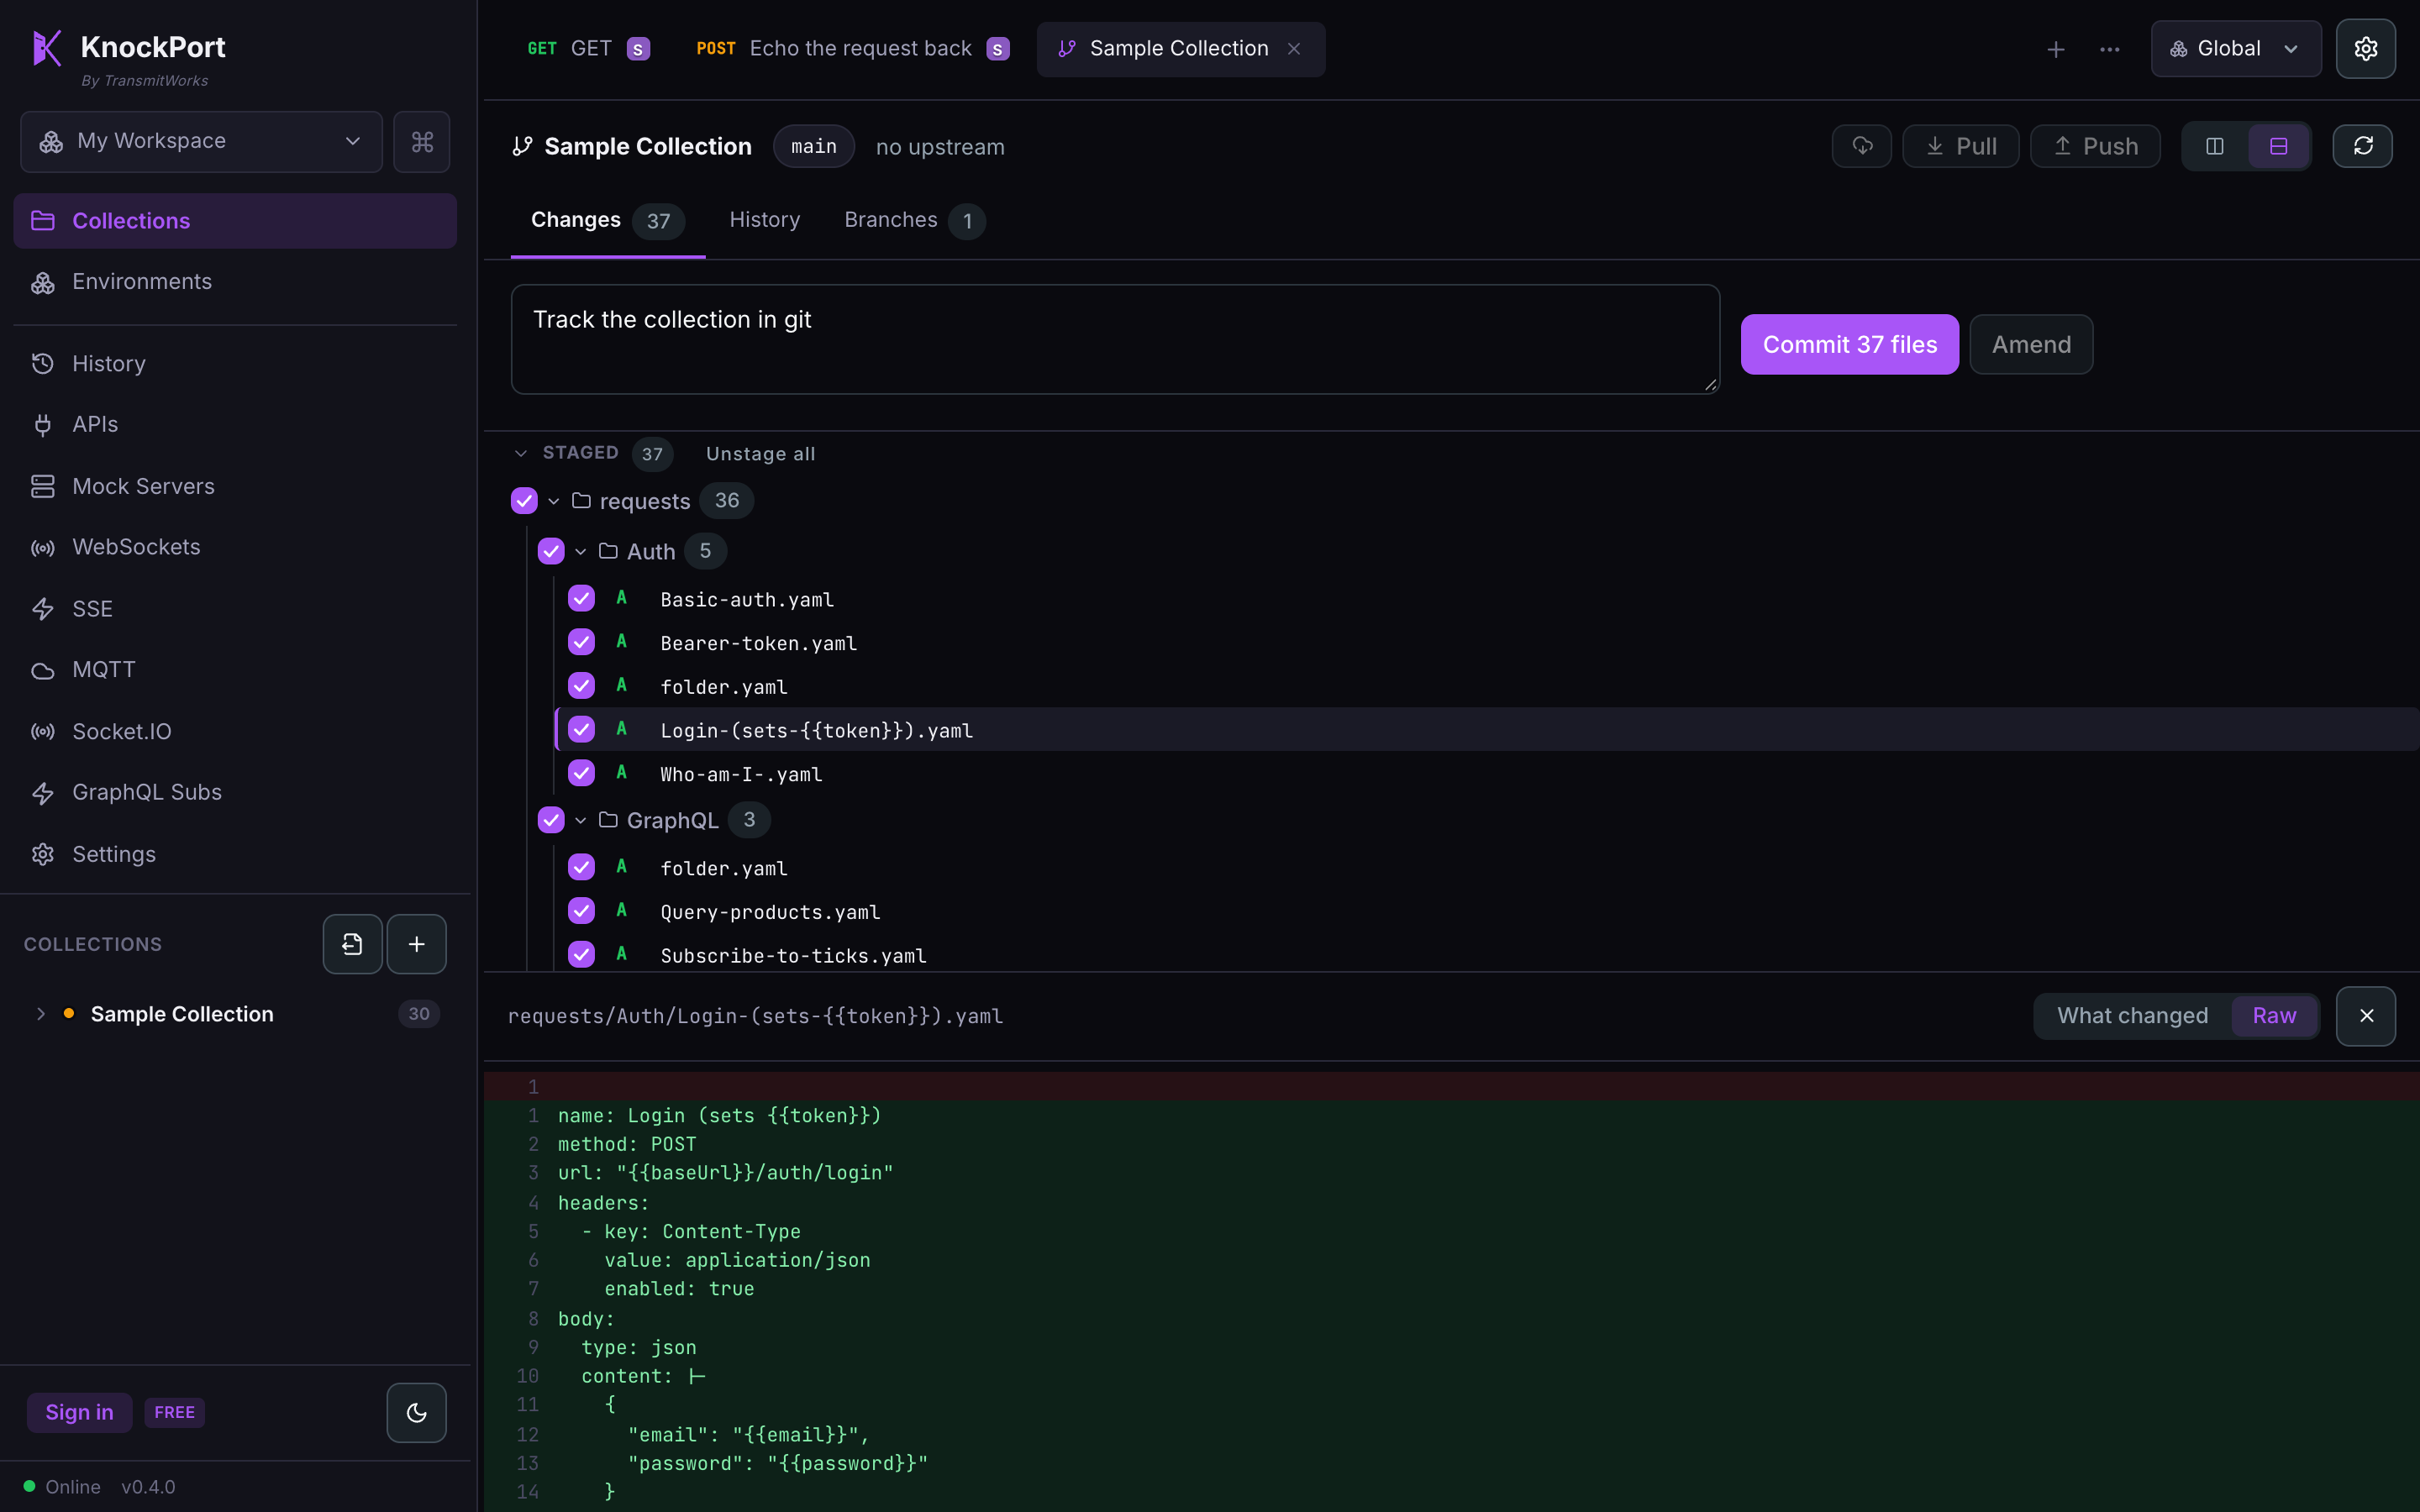Click Commit 37 files button

1849,344
